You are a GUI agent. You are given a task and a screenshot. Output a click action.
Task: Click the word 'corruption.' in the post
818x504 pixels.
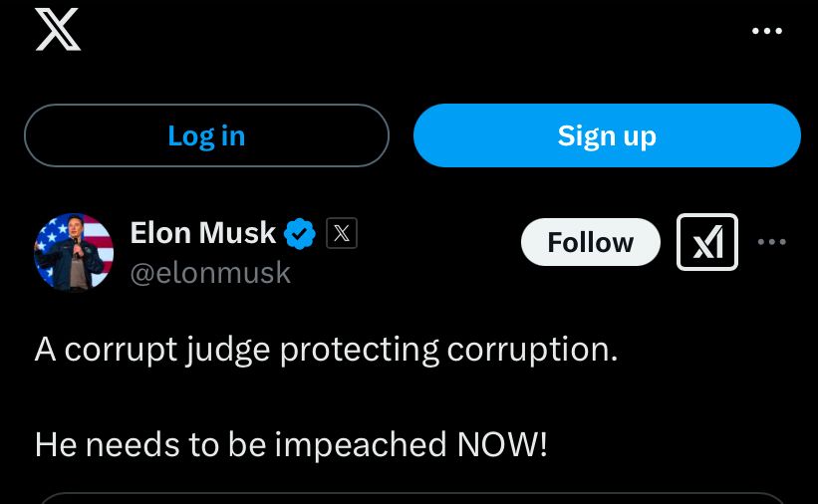(532, 350)
